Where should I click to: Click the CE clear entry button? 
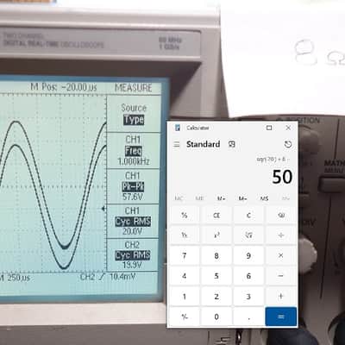tap(216, 215)
